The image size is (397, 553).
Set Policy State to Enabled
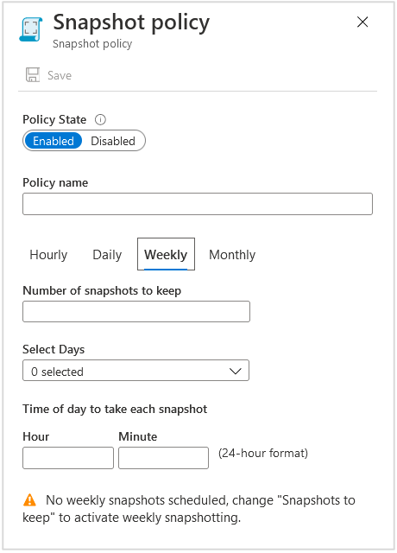54,141
